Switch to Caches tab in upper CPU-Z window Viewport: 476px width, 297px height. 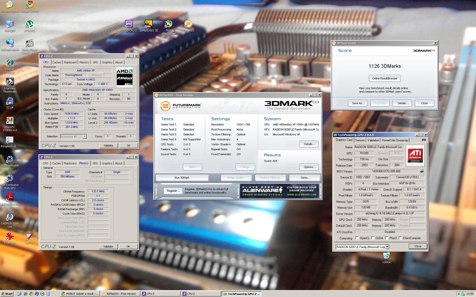click(x=57, y=62)
